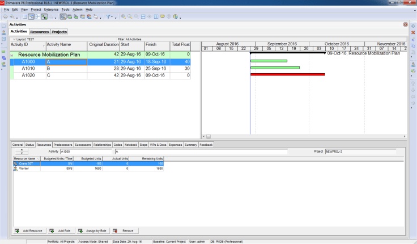Viewport: 417px width, 244px height.
Task: Click the Assign by Role button
Action: (x=93, y=231)
